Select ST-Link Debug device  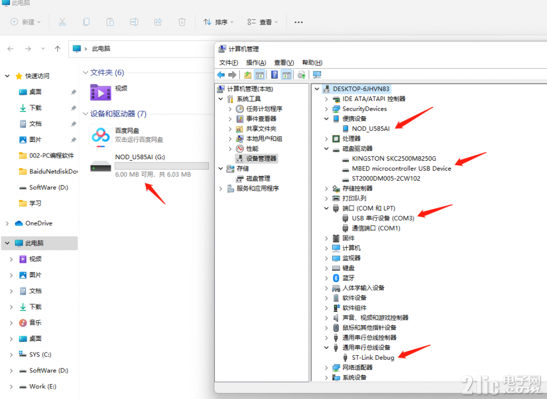click(x=373, y=357)
